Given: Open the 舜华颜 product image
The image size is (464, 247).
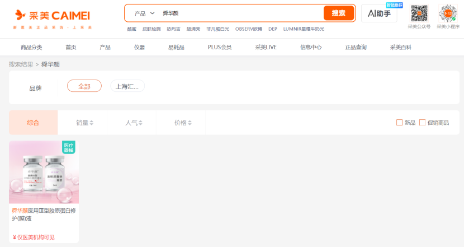Looking at the screenshot, I should [44, 172].
